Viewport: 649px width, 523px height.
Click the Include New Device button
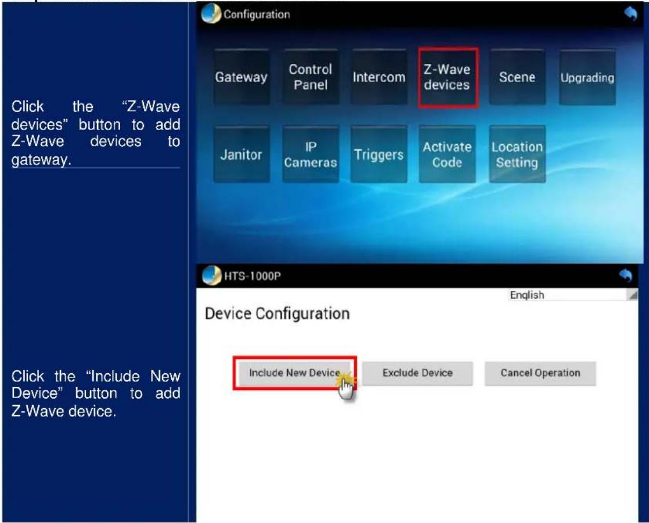(x=295, y=373)
